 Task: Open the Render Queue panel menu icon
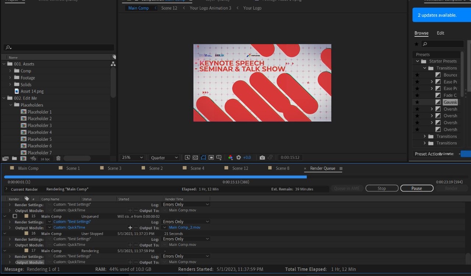(341, 169)
